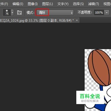Close the ICQ2A_1024.jpg document tab
Viewport: 111px width, 111px height.
[77, 20]
